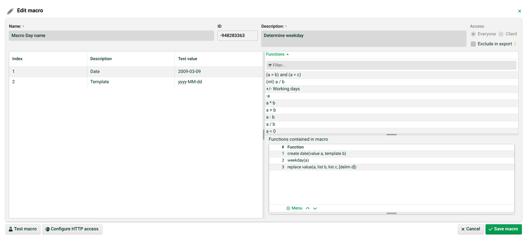Click the Save macro button
Screen dimensions: 527x238
504,229
